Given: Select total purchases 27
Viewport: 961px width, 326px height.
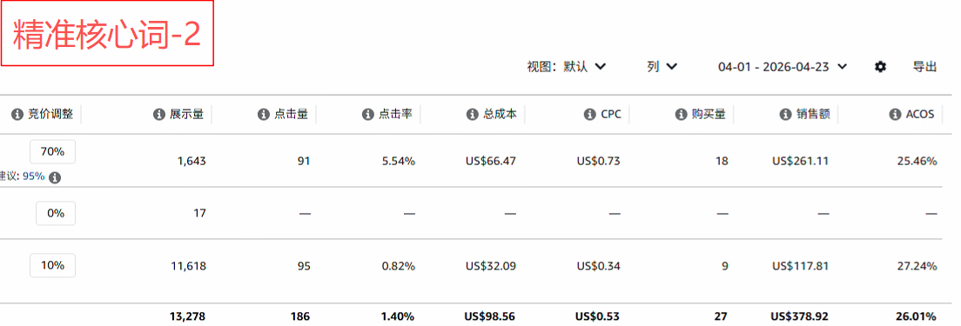Looking at the screenshot, I should click(721, 316).
